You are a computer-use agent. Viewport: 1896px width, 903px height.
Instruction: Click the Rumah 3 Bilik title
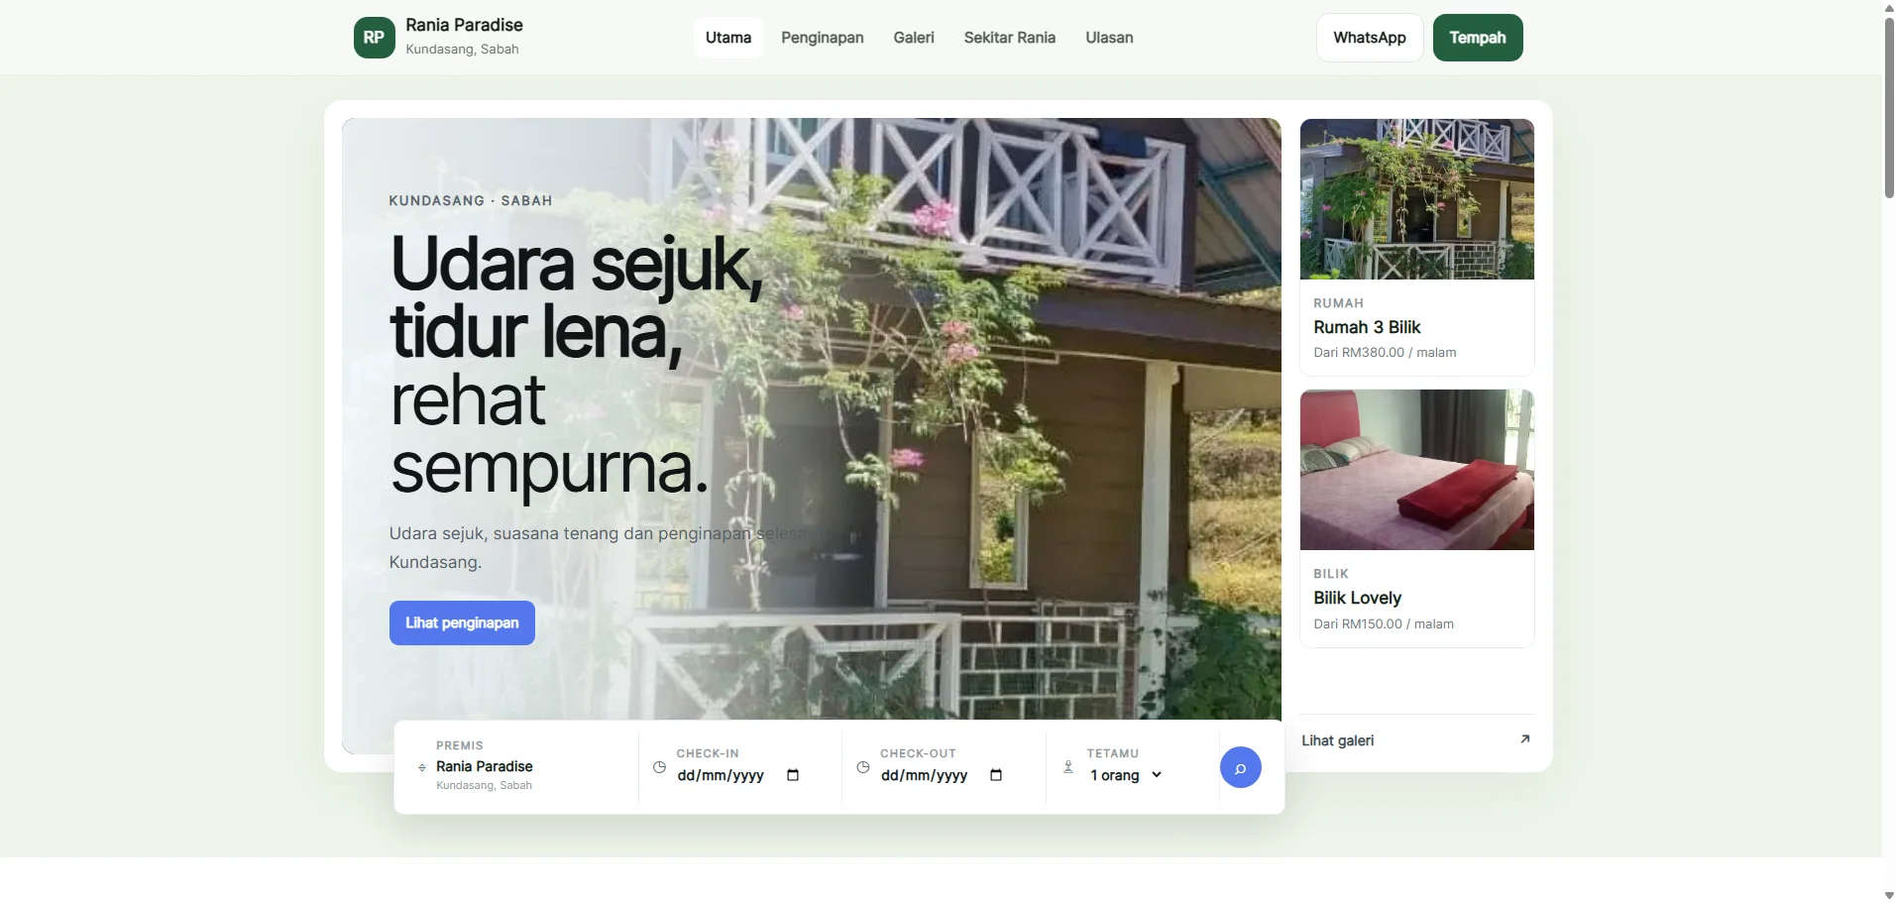tap(1367, 327)
